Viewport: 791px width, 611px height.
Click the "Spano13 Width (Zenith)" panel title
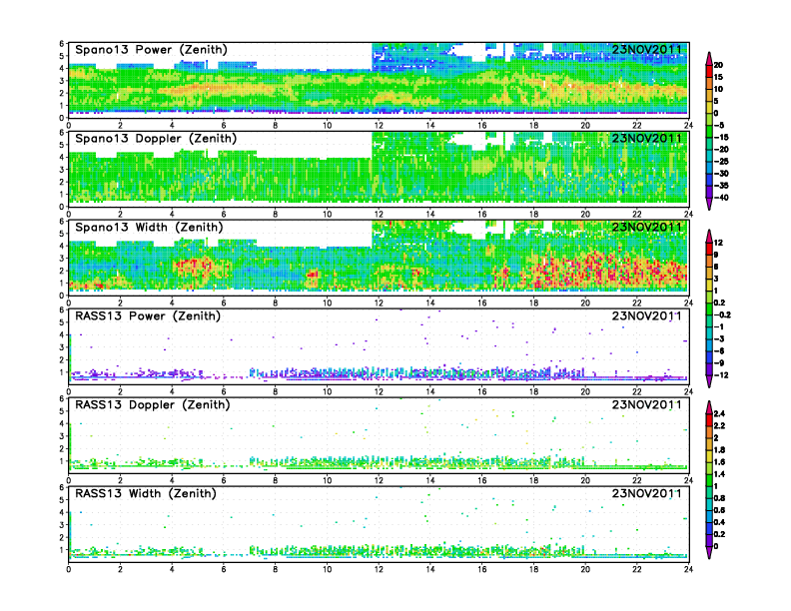coord(149,228)
